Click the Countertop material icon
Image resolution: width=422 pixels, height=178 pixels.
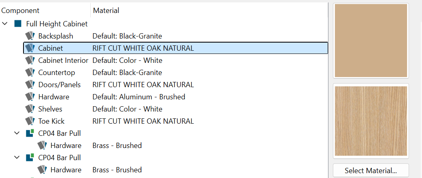30,73
